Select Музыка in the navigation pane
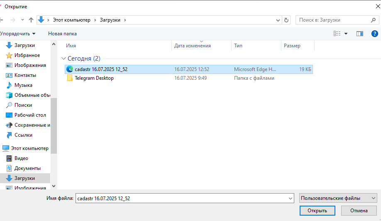 pyautogui.click(x=23, y=85)
